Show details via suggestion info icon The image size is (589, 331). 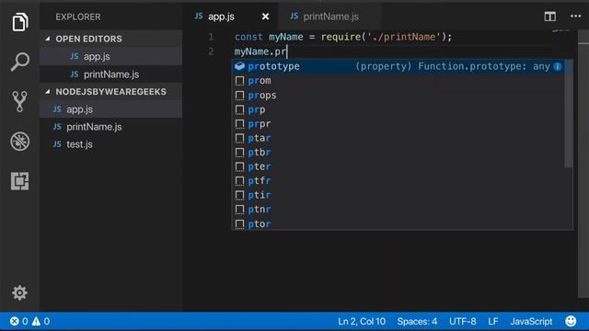[x=558, y=66]
